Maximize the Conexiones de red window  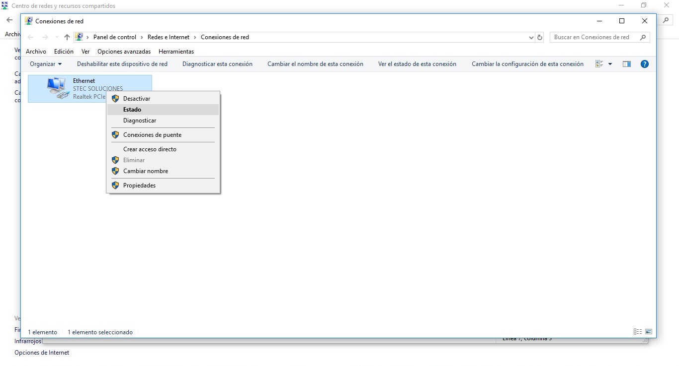tap(622, 21)
